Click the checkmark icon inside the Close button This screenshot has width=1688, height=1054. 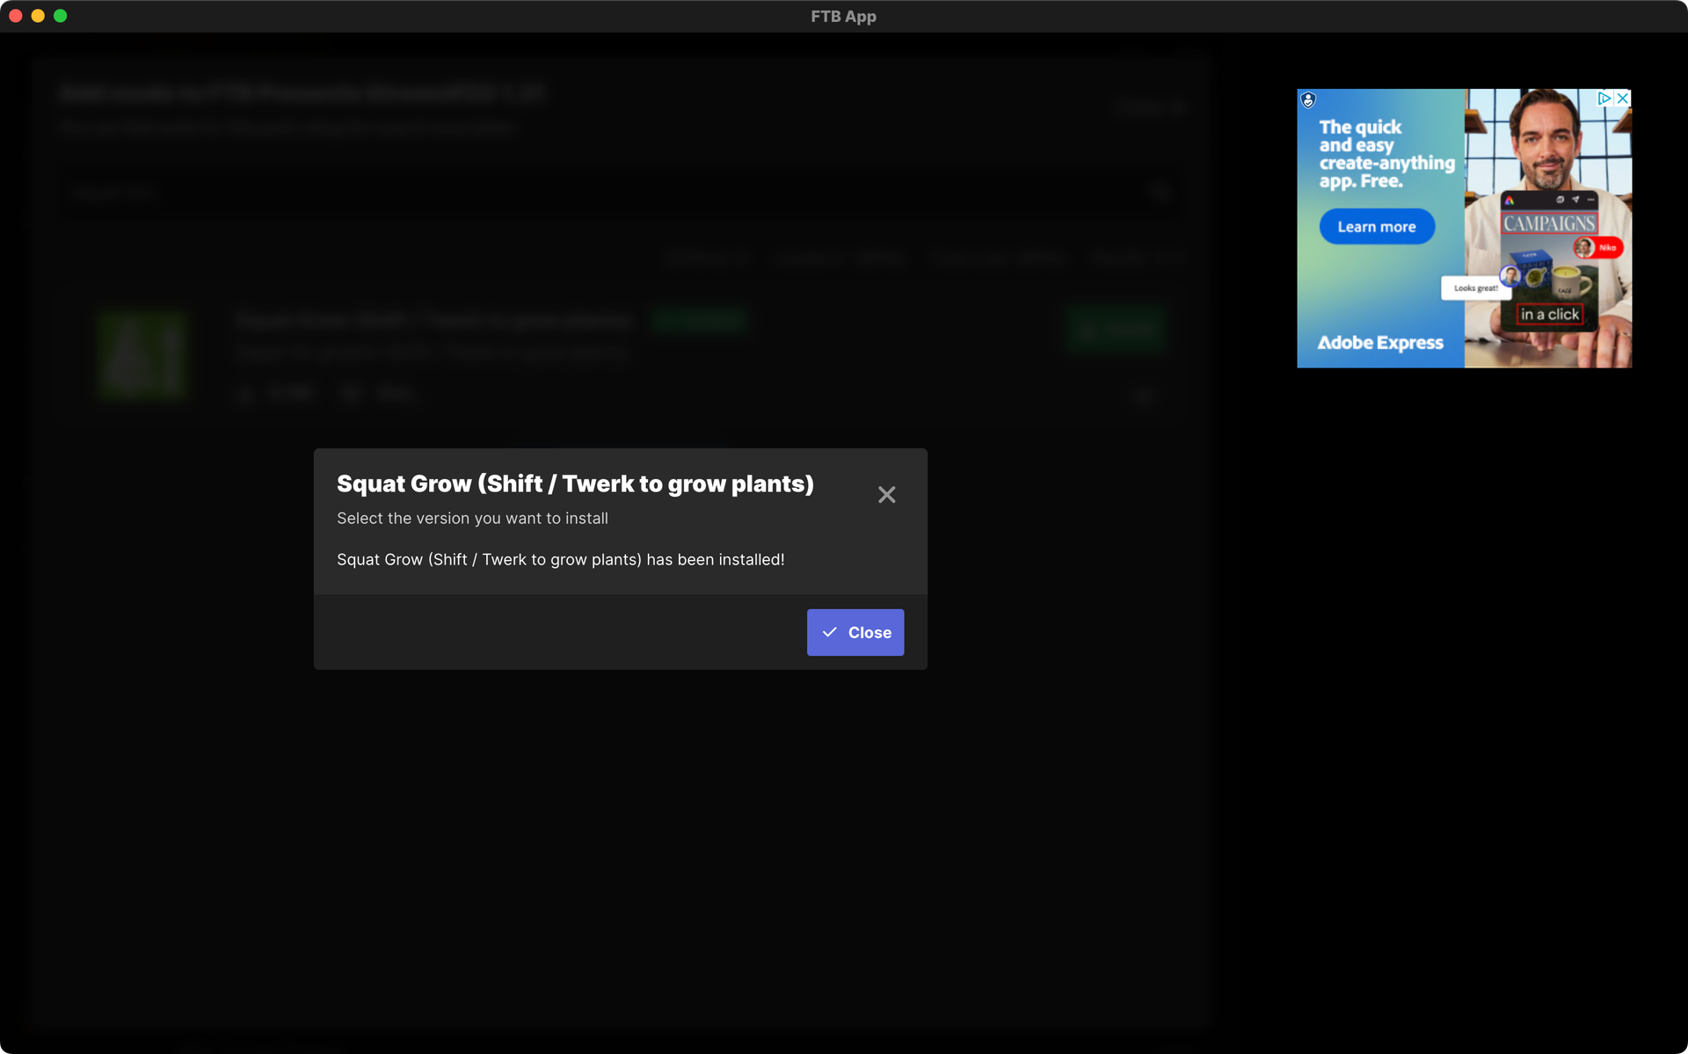[831, 632]
